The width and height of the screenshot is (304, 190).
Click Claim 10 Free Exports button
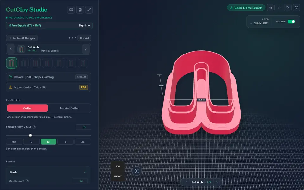point(246,8)
